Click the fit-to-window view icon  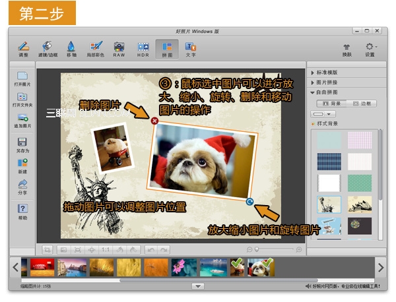[63, 250]
